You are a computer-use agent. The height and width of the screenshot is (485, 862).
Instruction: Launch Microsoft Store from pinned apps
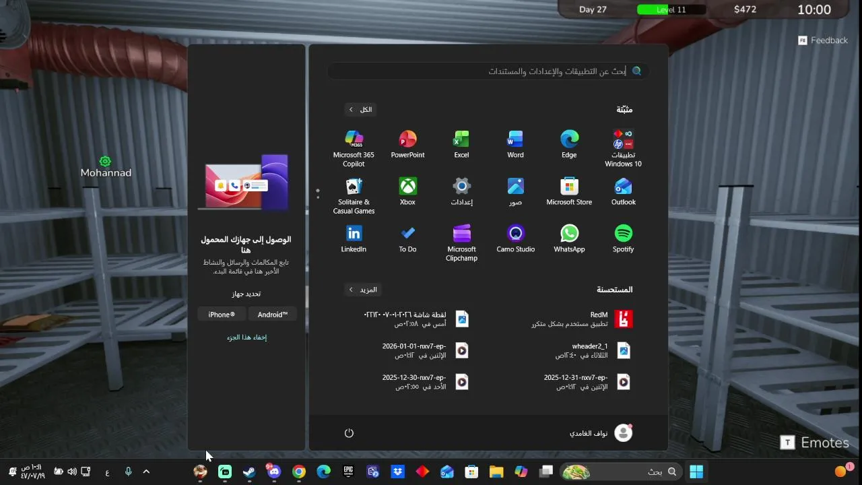click(569, 191)
